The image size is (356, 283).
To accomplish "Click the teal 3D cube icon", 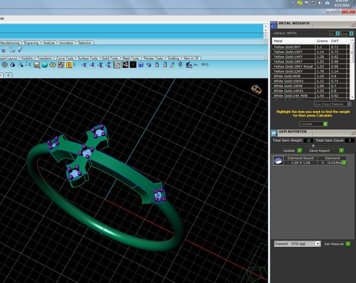I will point(45,65).
